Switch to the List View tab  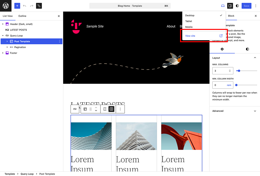click(7, 16)
